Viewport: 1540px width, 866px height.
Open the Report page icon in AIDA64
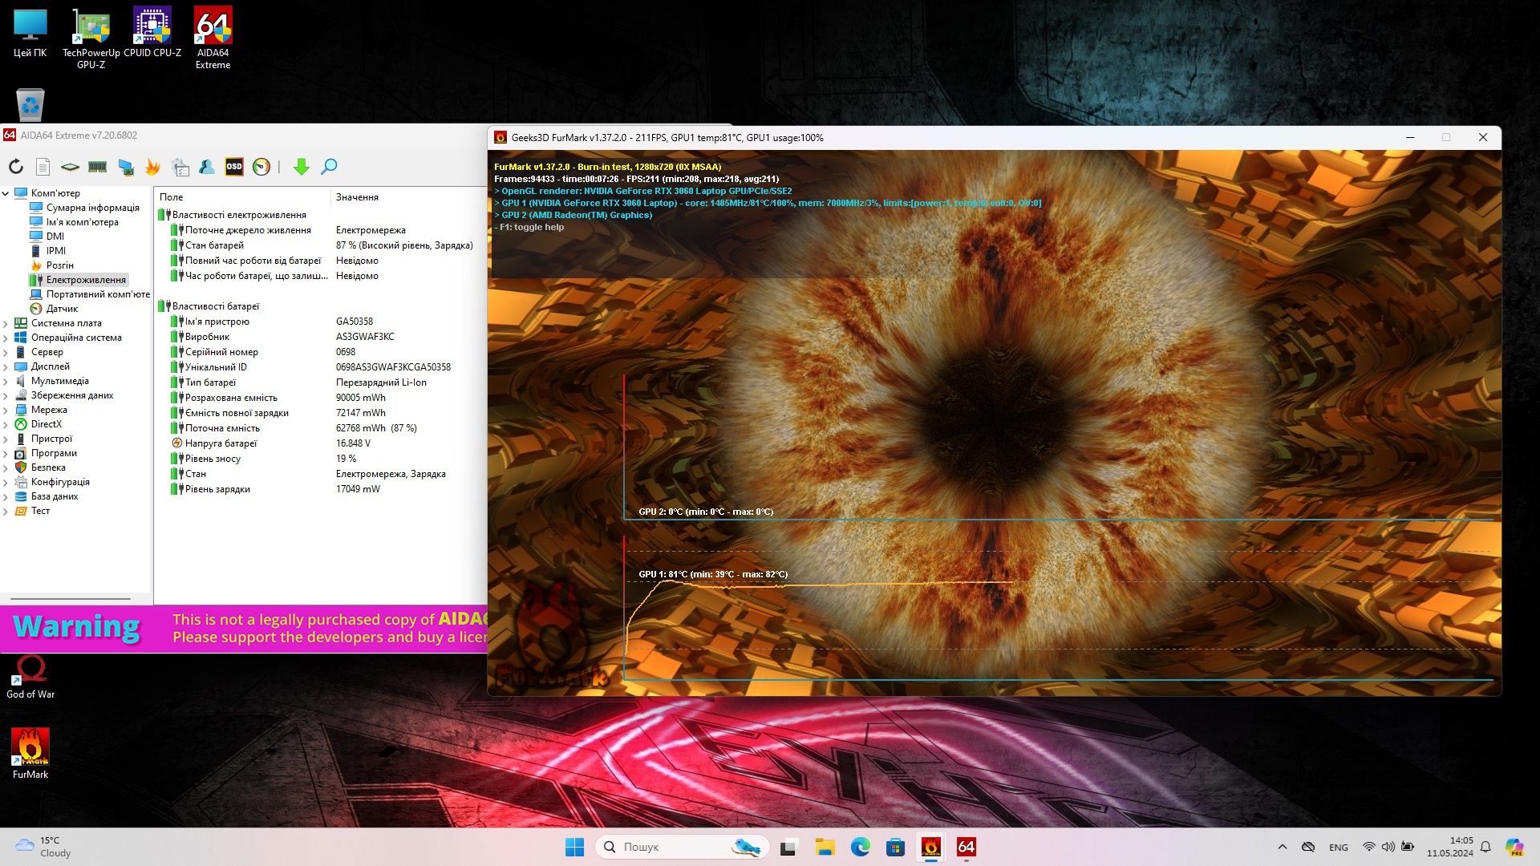[x=43, y=167]
